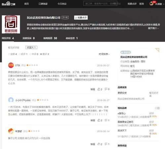
Task: Click the Baidu Koubei logo
Action: (x=9, y=4)
